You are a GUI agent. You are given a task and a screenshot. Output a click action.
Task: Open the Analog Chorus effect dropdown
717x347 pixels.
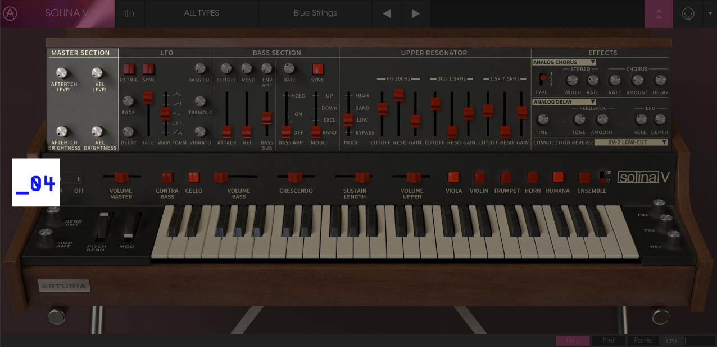tap(564, 62)
